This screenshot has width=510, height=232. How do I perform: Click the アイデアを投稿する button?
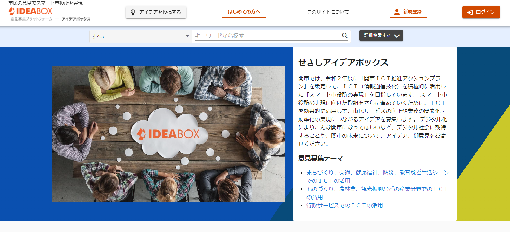[156, 12]
